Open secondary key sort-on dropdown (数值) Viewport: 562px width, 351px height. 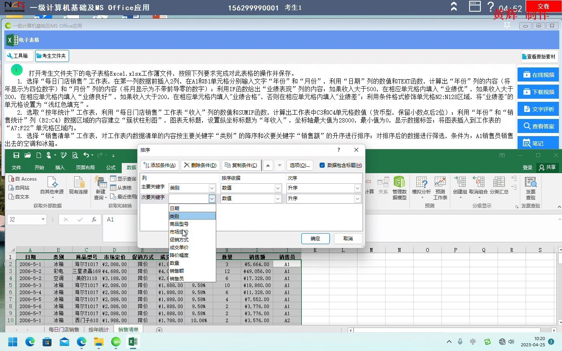(278, 199)
